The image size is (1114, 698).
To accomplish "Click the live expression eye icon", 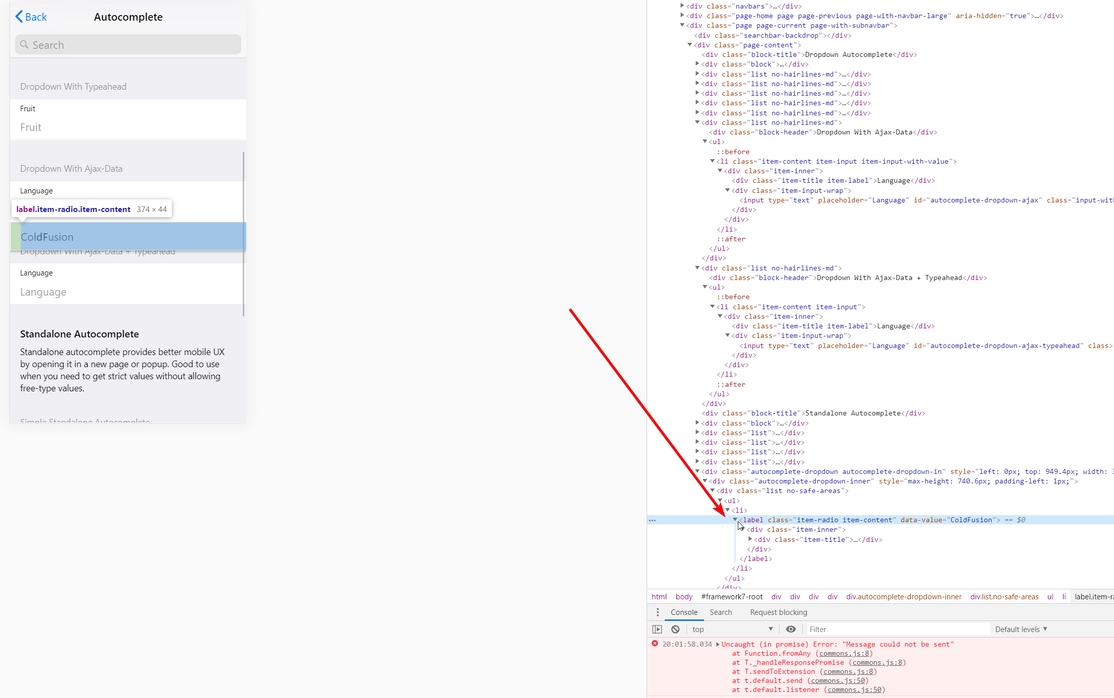I will point(791,629).
